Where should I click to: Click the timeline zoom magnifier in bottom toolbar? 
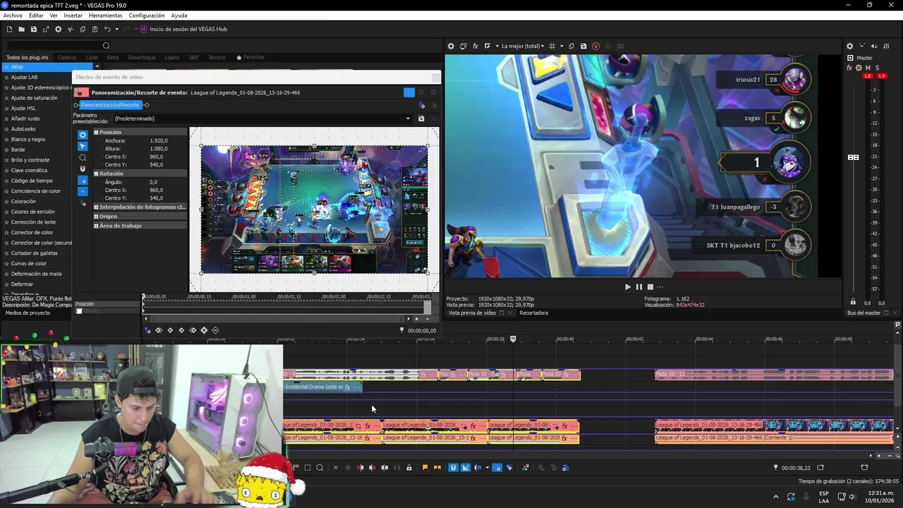click(320, 467)
